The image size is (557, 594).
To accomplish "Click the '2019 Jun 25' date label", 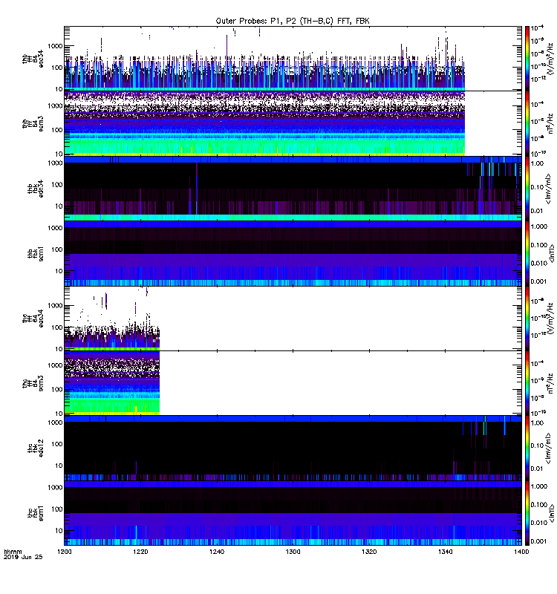I will click(23, 558).
